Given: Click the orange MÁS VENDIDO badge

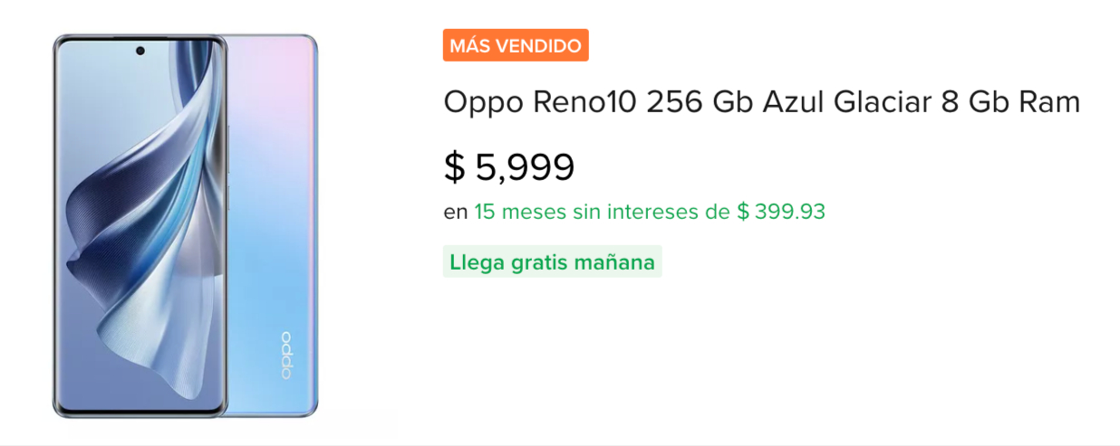Looking at the screenshot, I should [x=516, y=45].
